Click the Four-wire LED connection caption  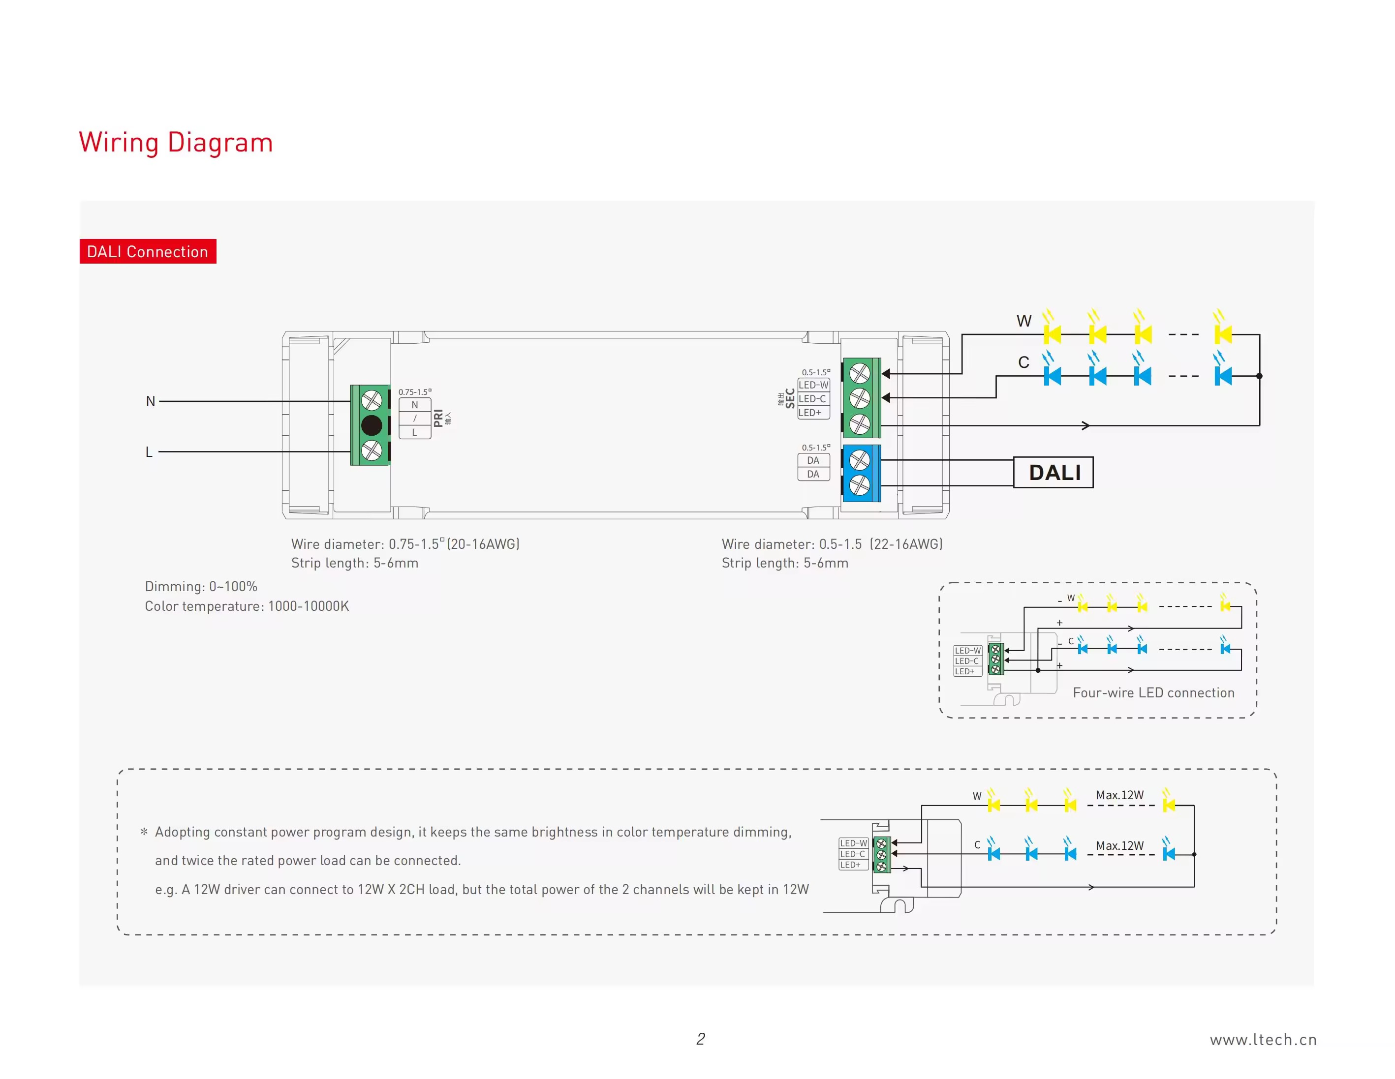[1153, 693]
